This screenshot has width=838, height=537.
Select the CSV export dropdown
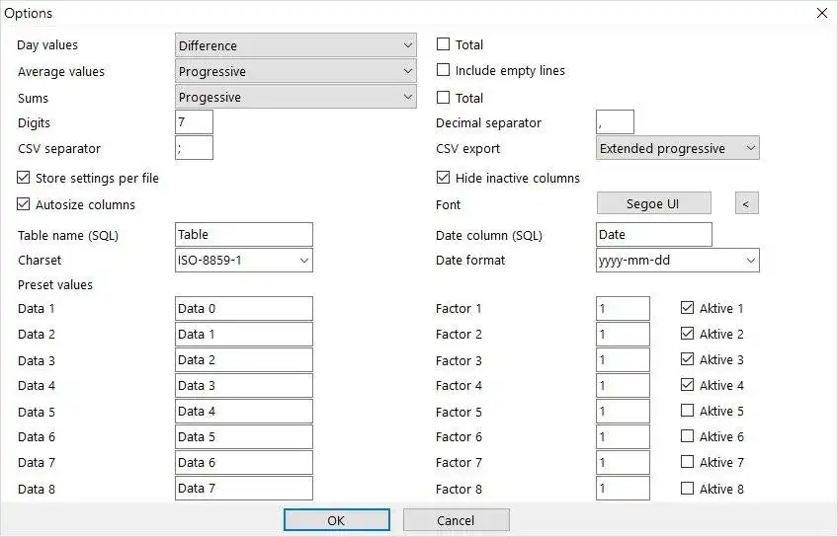point(678,148)
